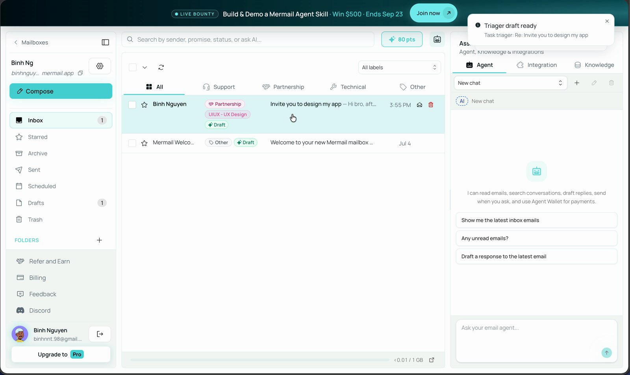The image size is (630, 375).
Task: Click the UIUX - UX Design label
Action: (x=228, y=114)
